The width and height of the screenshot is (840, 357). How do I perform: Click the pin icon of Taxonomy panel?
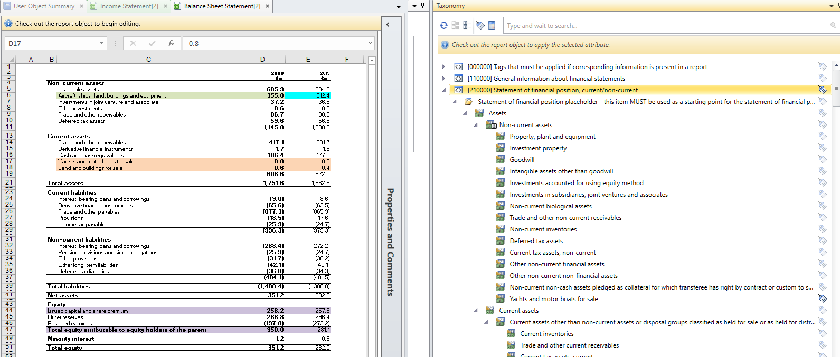(x=838, y=6)
